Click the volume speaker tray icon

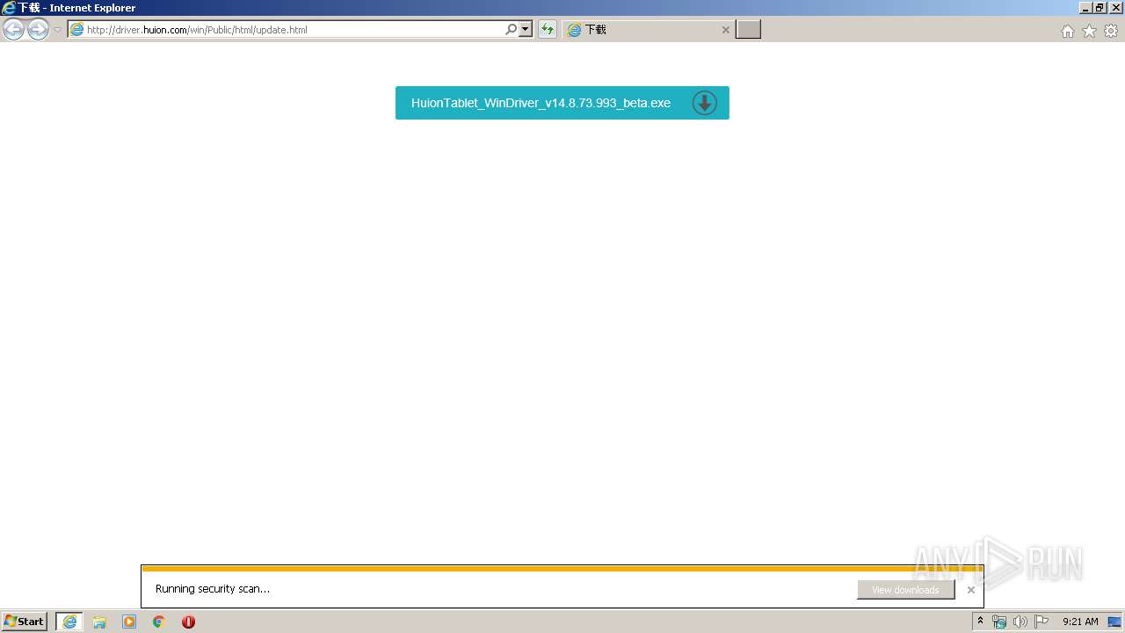(1020, 622)
